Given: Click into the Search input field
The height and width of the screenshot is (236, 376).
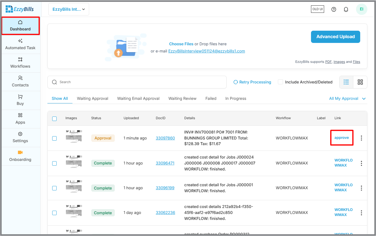Looking at the screenshot, I should tap(137, 82).
